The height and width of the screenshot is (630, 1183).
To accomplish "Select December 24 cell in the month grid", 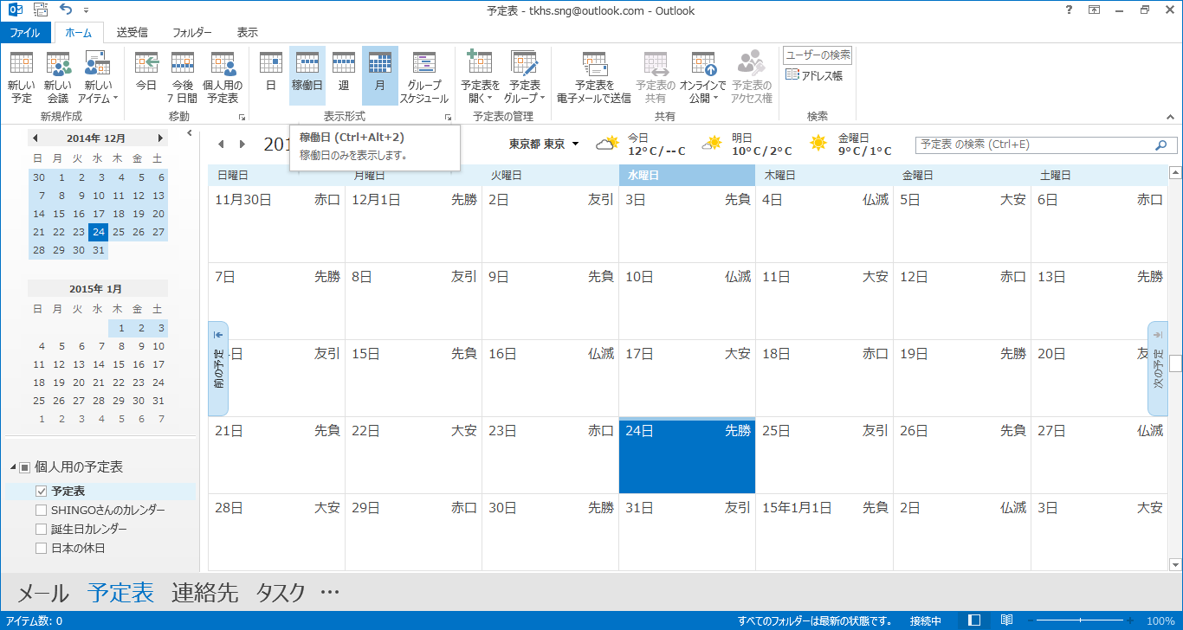I will click(687, 455).
